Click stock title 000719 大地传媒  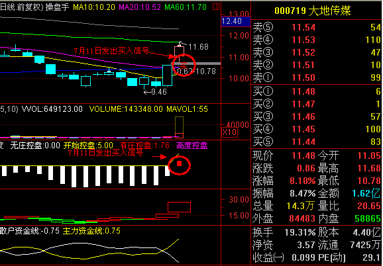312,11
